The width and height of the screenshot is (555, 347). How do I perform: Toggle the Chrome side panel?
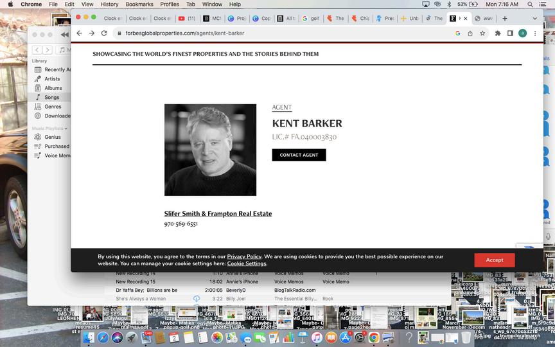click(510, 33)
